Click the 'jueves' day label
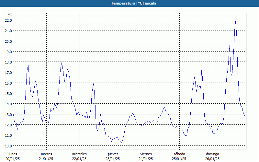Viewport: 259px width, 162px height. click(x=113, y=154)
